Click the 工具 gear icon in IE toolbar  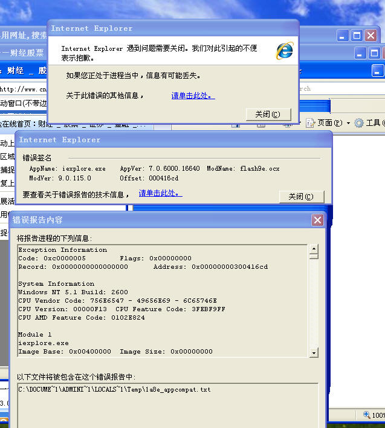point(359,123)
